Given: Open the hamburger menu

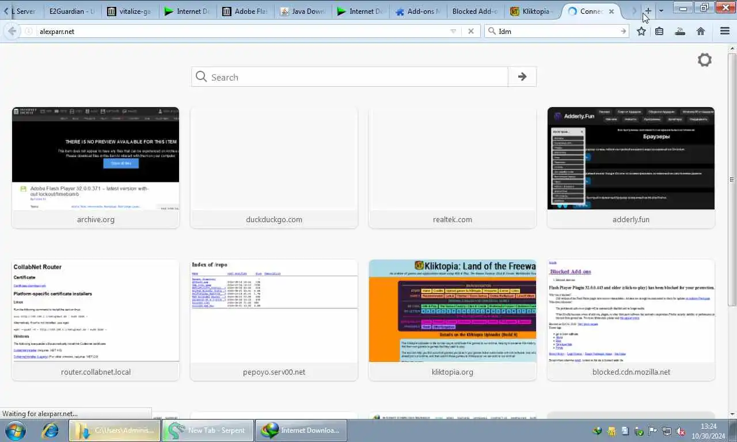Looking at the screenshot, I should click(725, 31).
